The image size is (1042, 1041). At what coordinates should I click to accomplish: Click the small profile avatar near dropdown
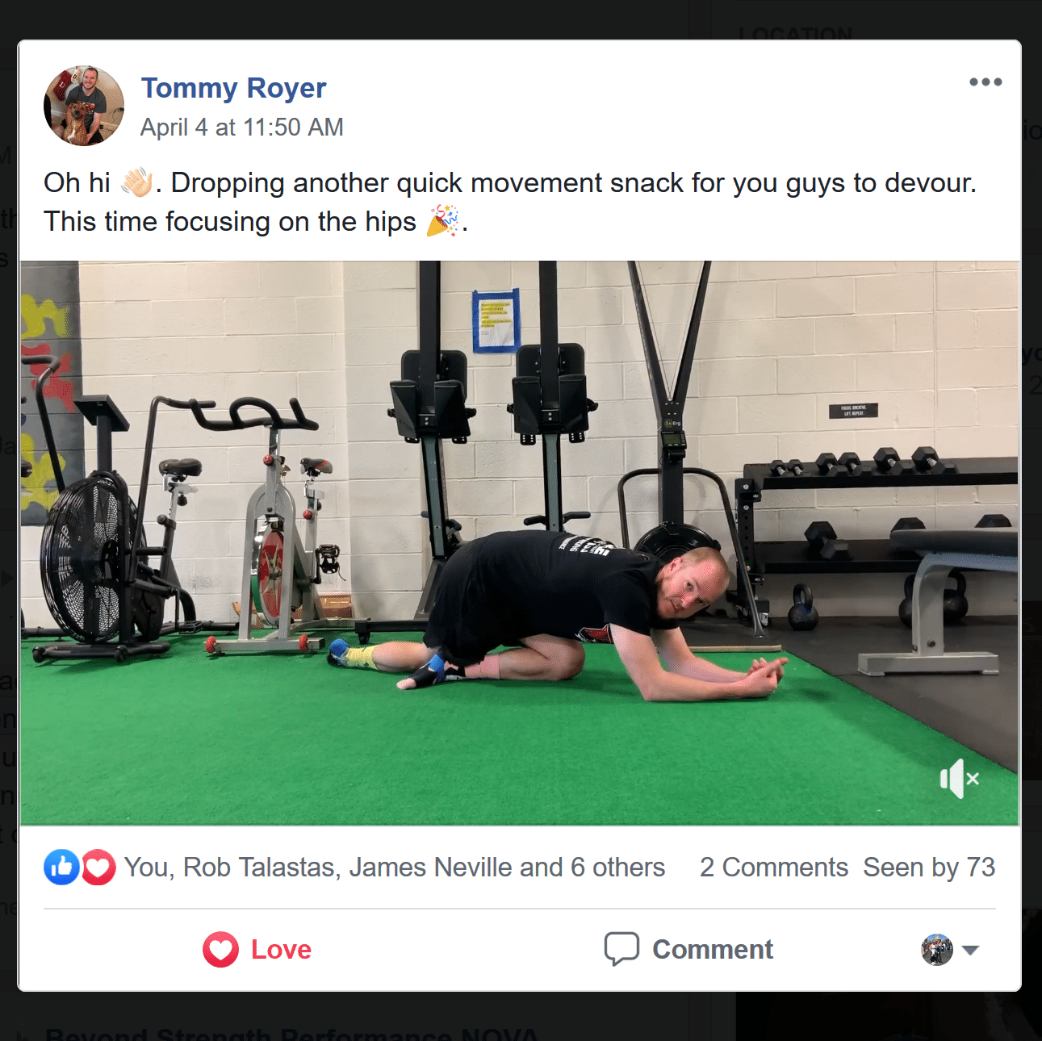[x=937, y=950]
